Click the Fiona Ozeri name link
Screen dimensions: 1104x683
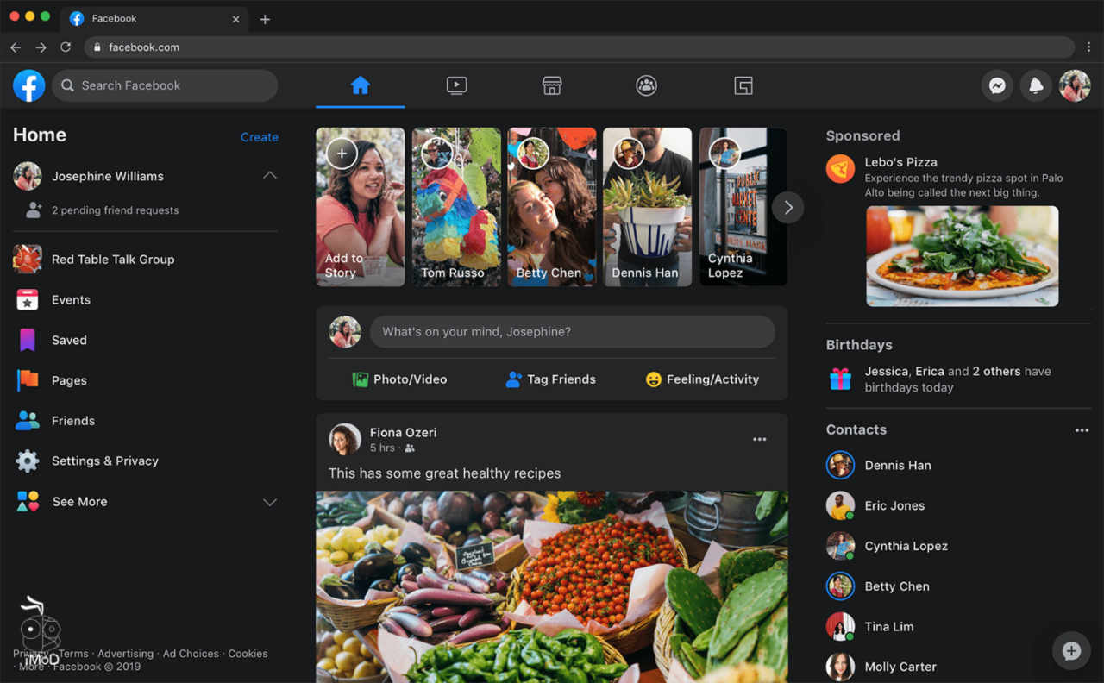pos(403,432)
